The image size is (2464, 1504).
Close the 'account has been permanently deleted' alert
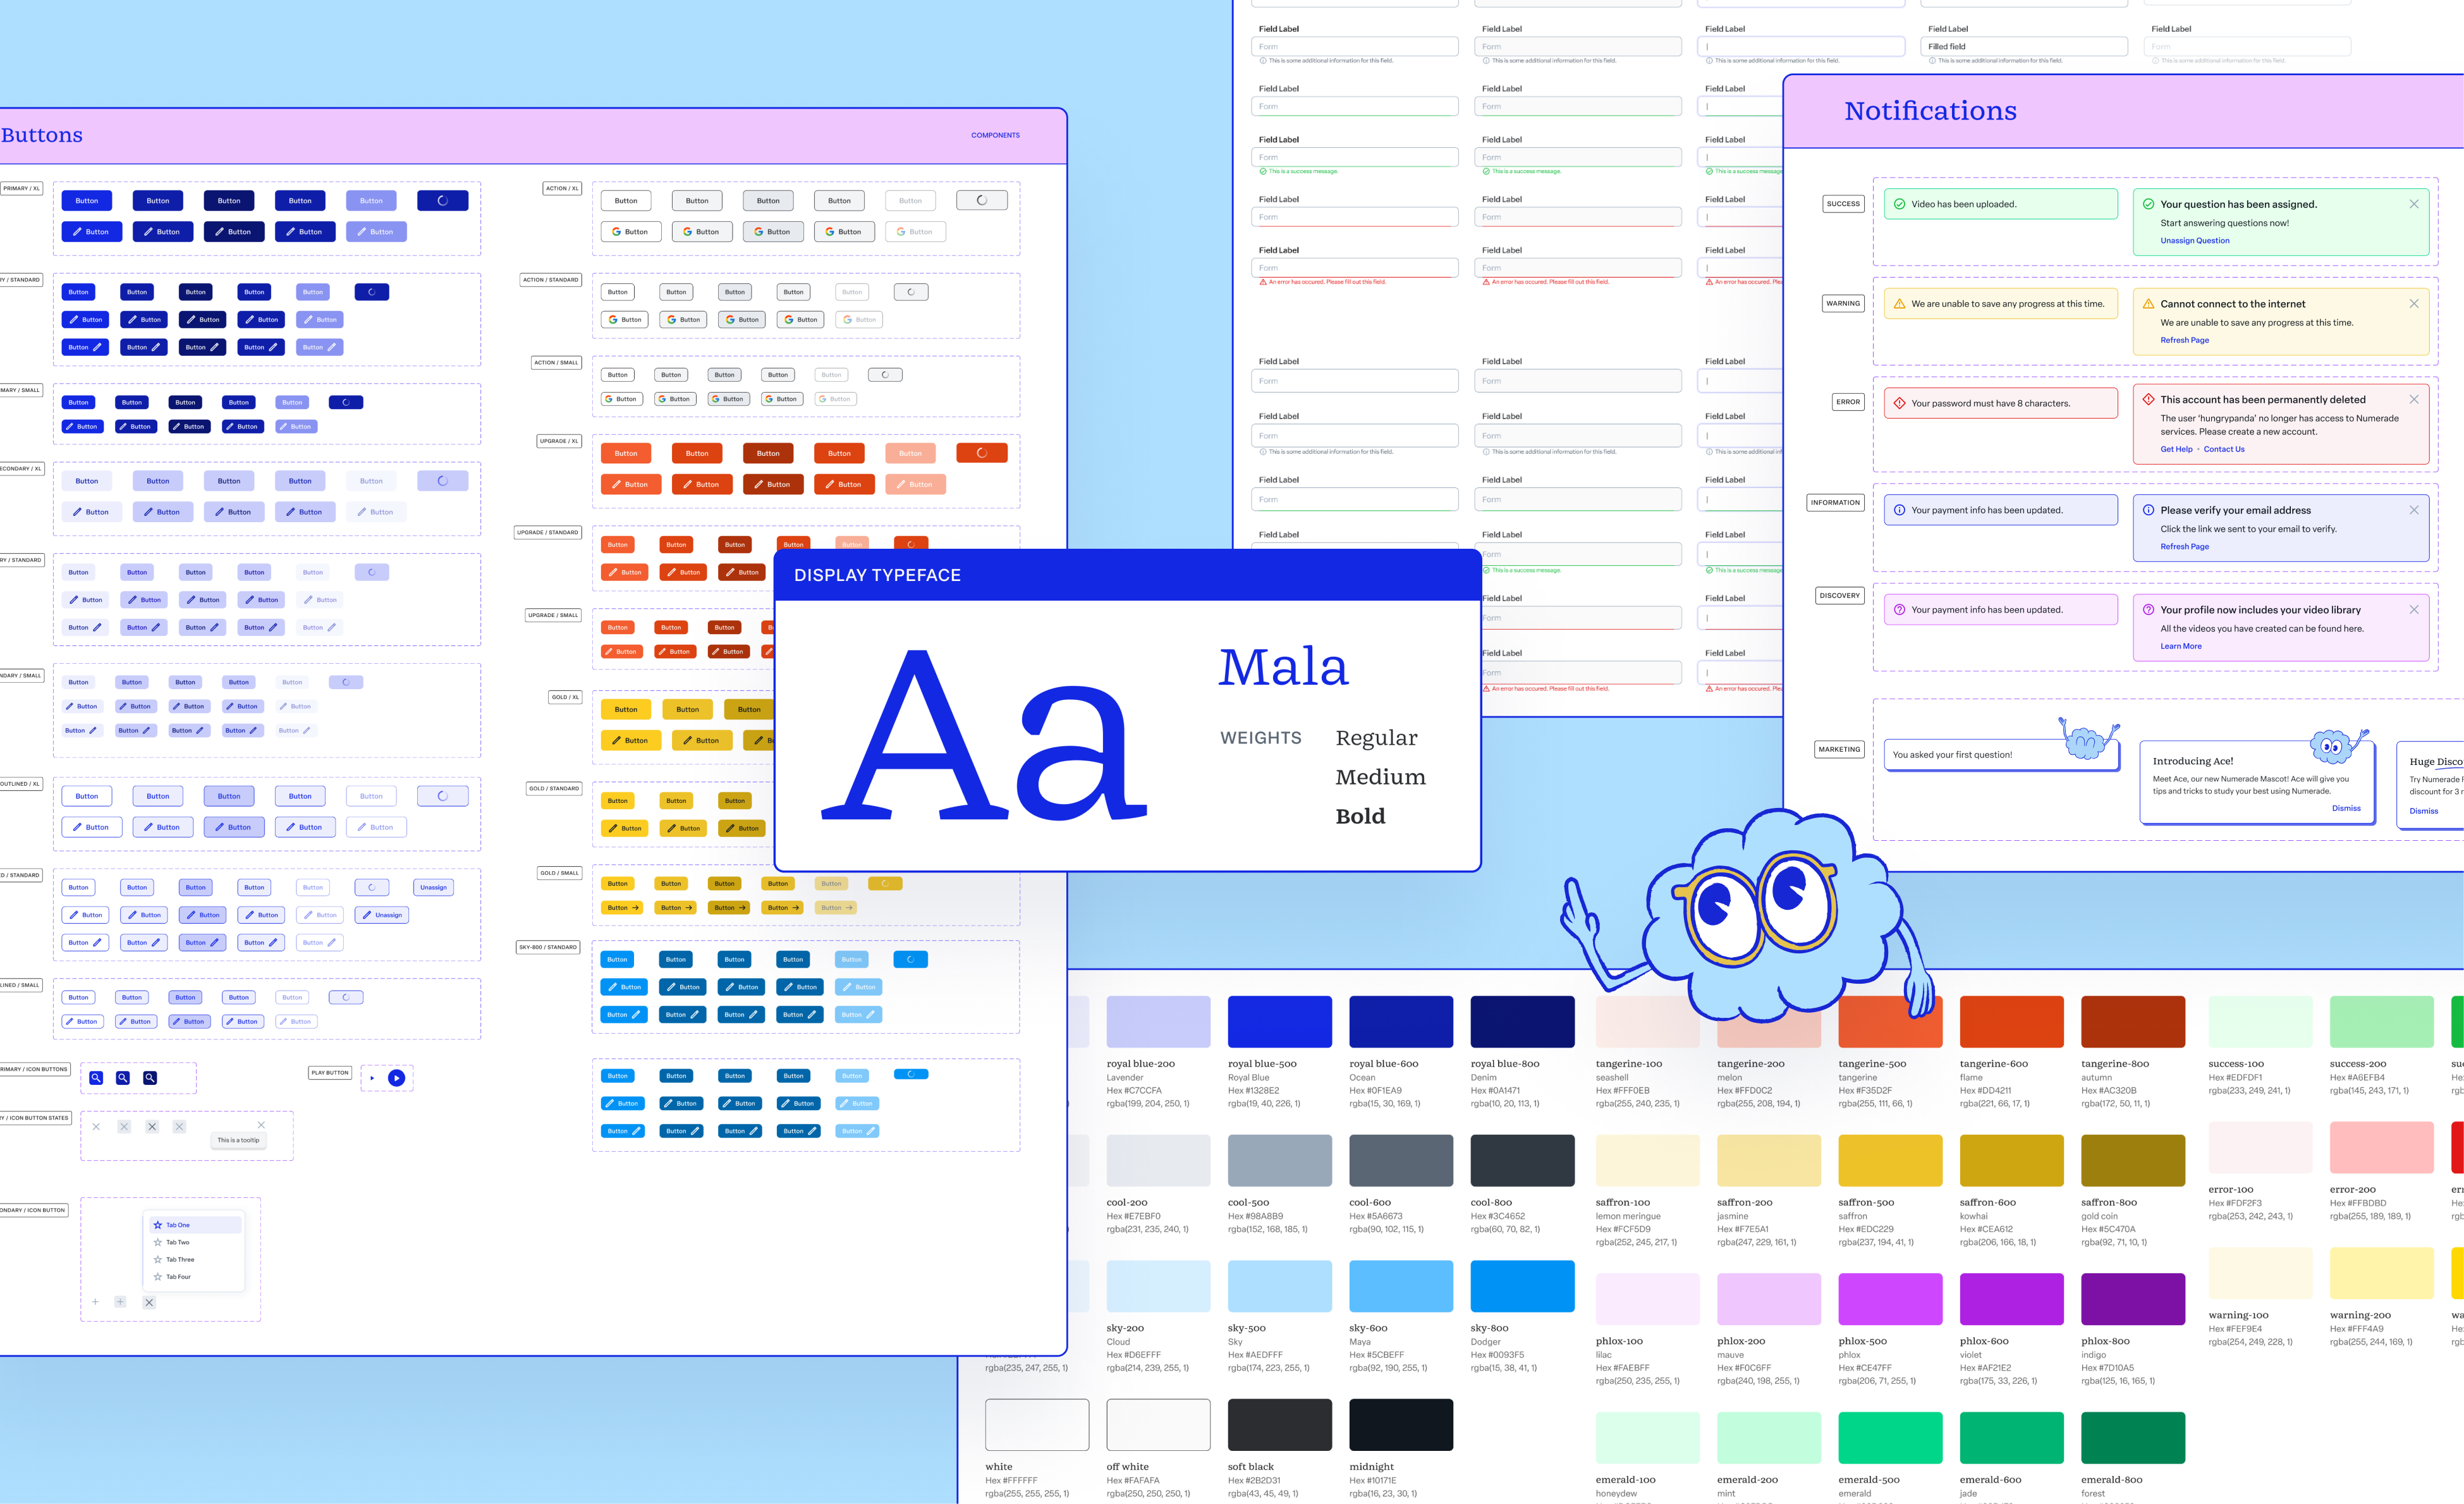click(x=2413, y=399)
